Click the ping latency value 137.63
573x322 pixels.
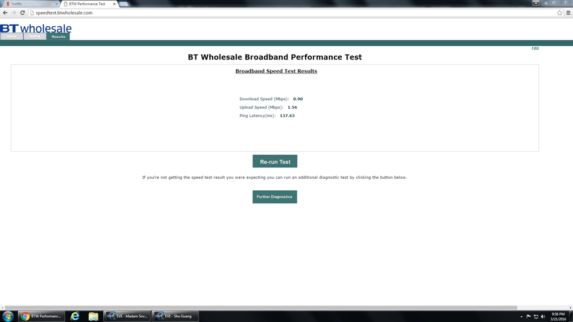(287, 116)
